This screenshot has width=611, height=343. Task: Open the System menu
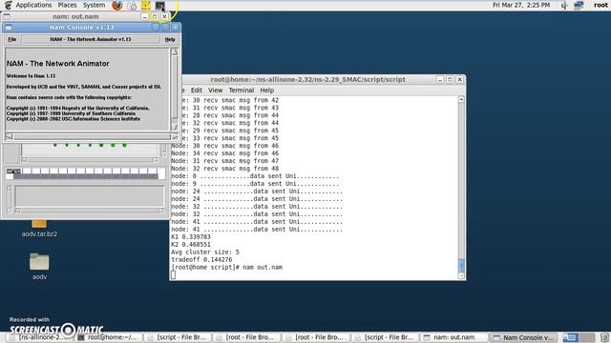(x=94, y=5)
